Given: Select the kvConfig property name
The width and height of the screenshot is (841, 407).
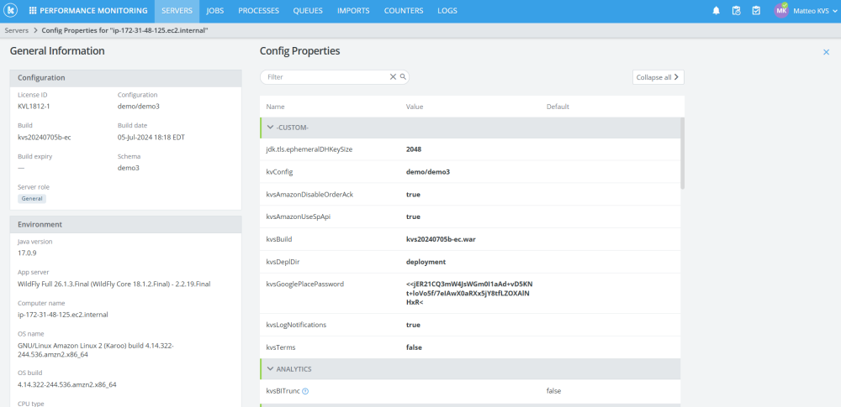Looking at the screenshot, I should point(279,172).
